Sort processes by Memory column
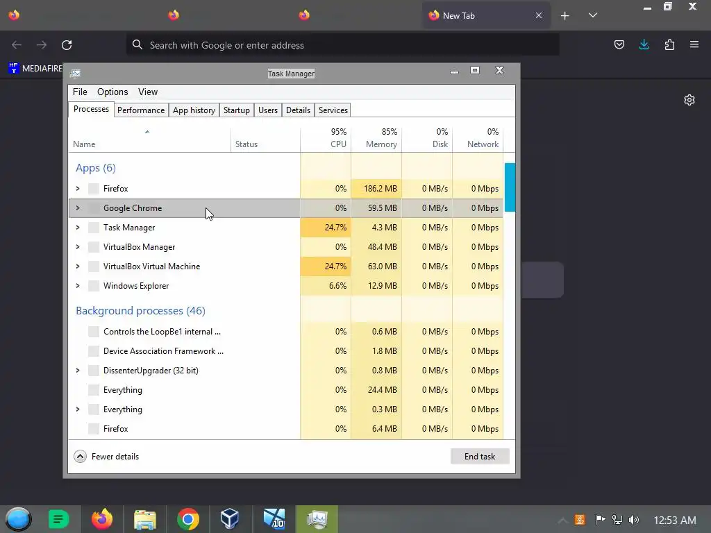The height and width of the screenshot is (533, 711). (376, 138)
